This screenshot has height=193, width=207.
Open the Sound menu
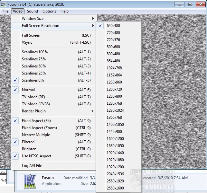pos(32,11)
